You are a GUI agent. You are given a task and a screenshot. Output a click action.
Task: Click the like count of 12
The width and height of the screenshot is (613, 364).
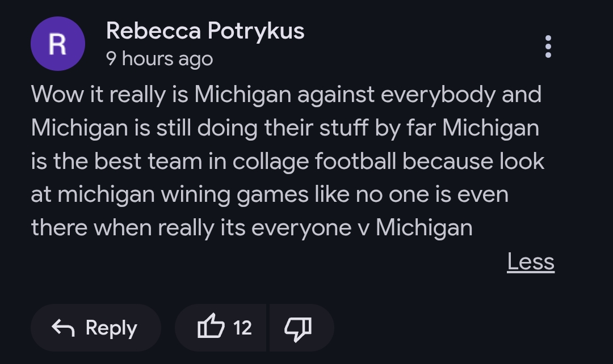(x=242, y=328)
